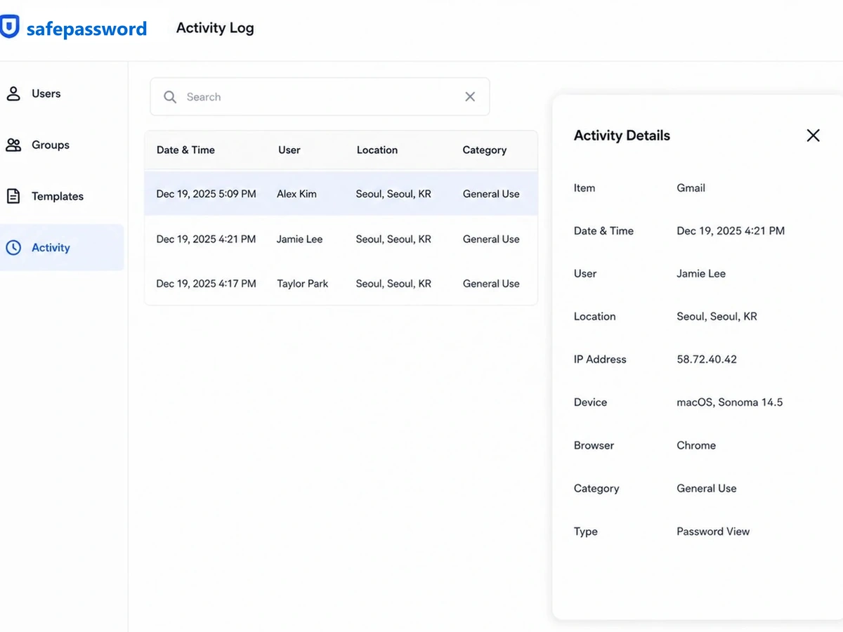Click the Chrome browser value
Image resolution: width=843 pixels, height=632 pixels.
tap(696, 445)
